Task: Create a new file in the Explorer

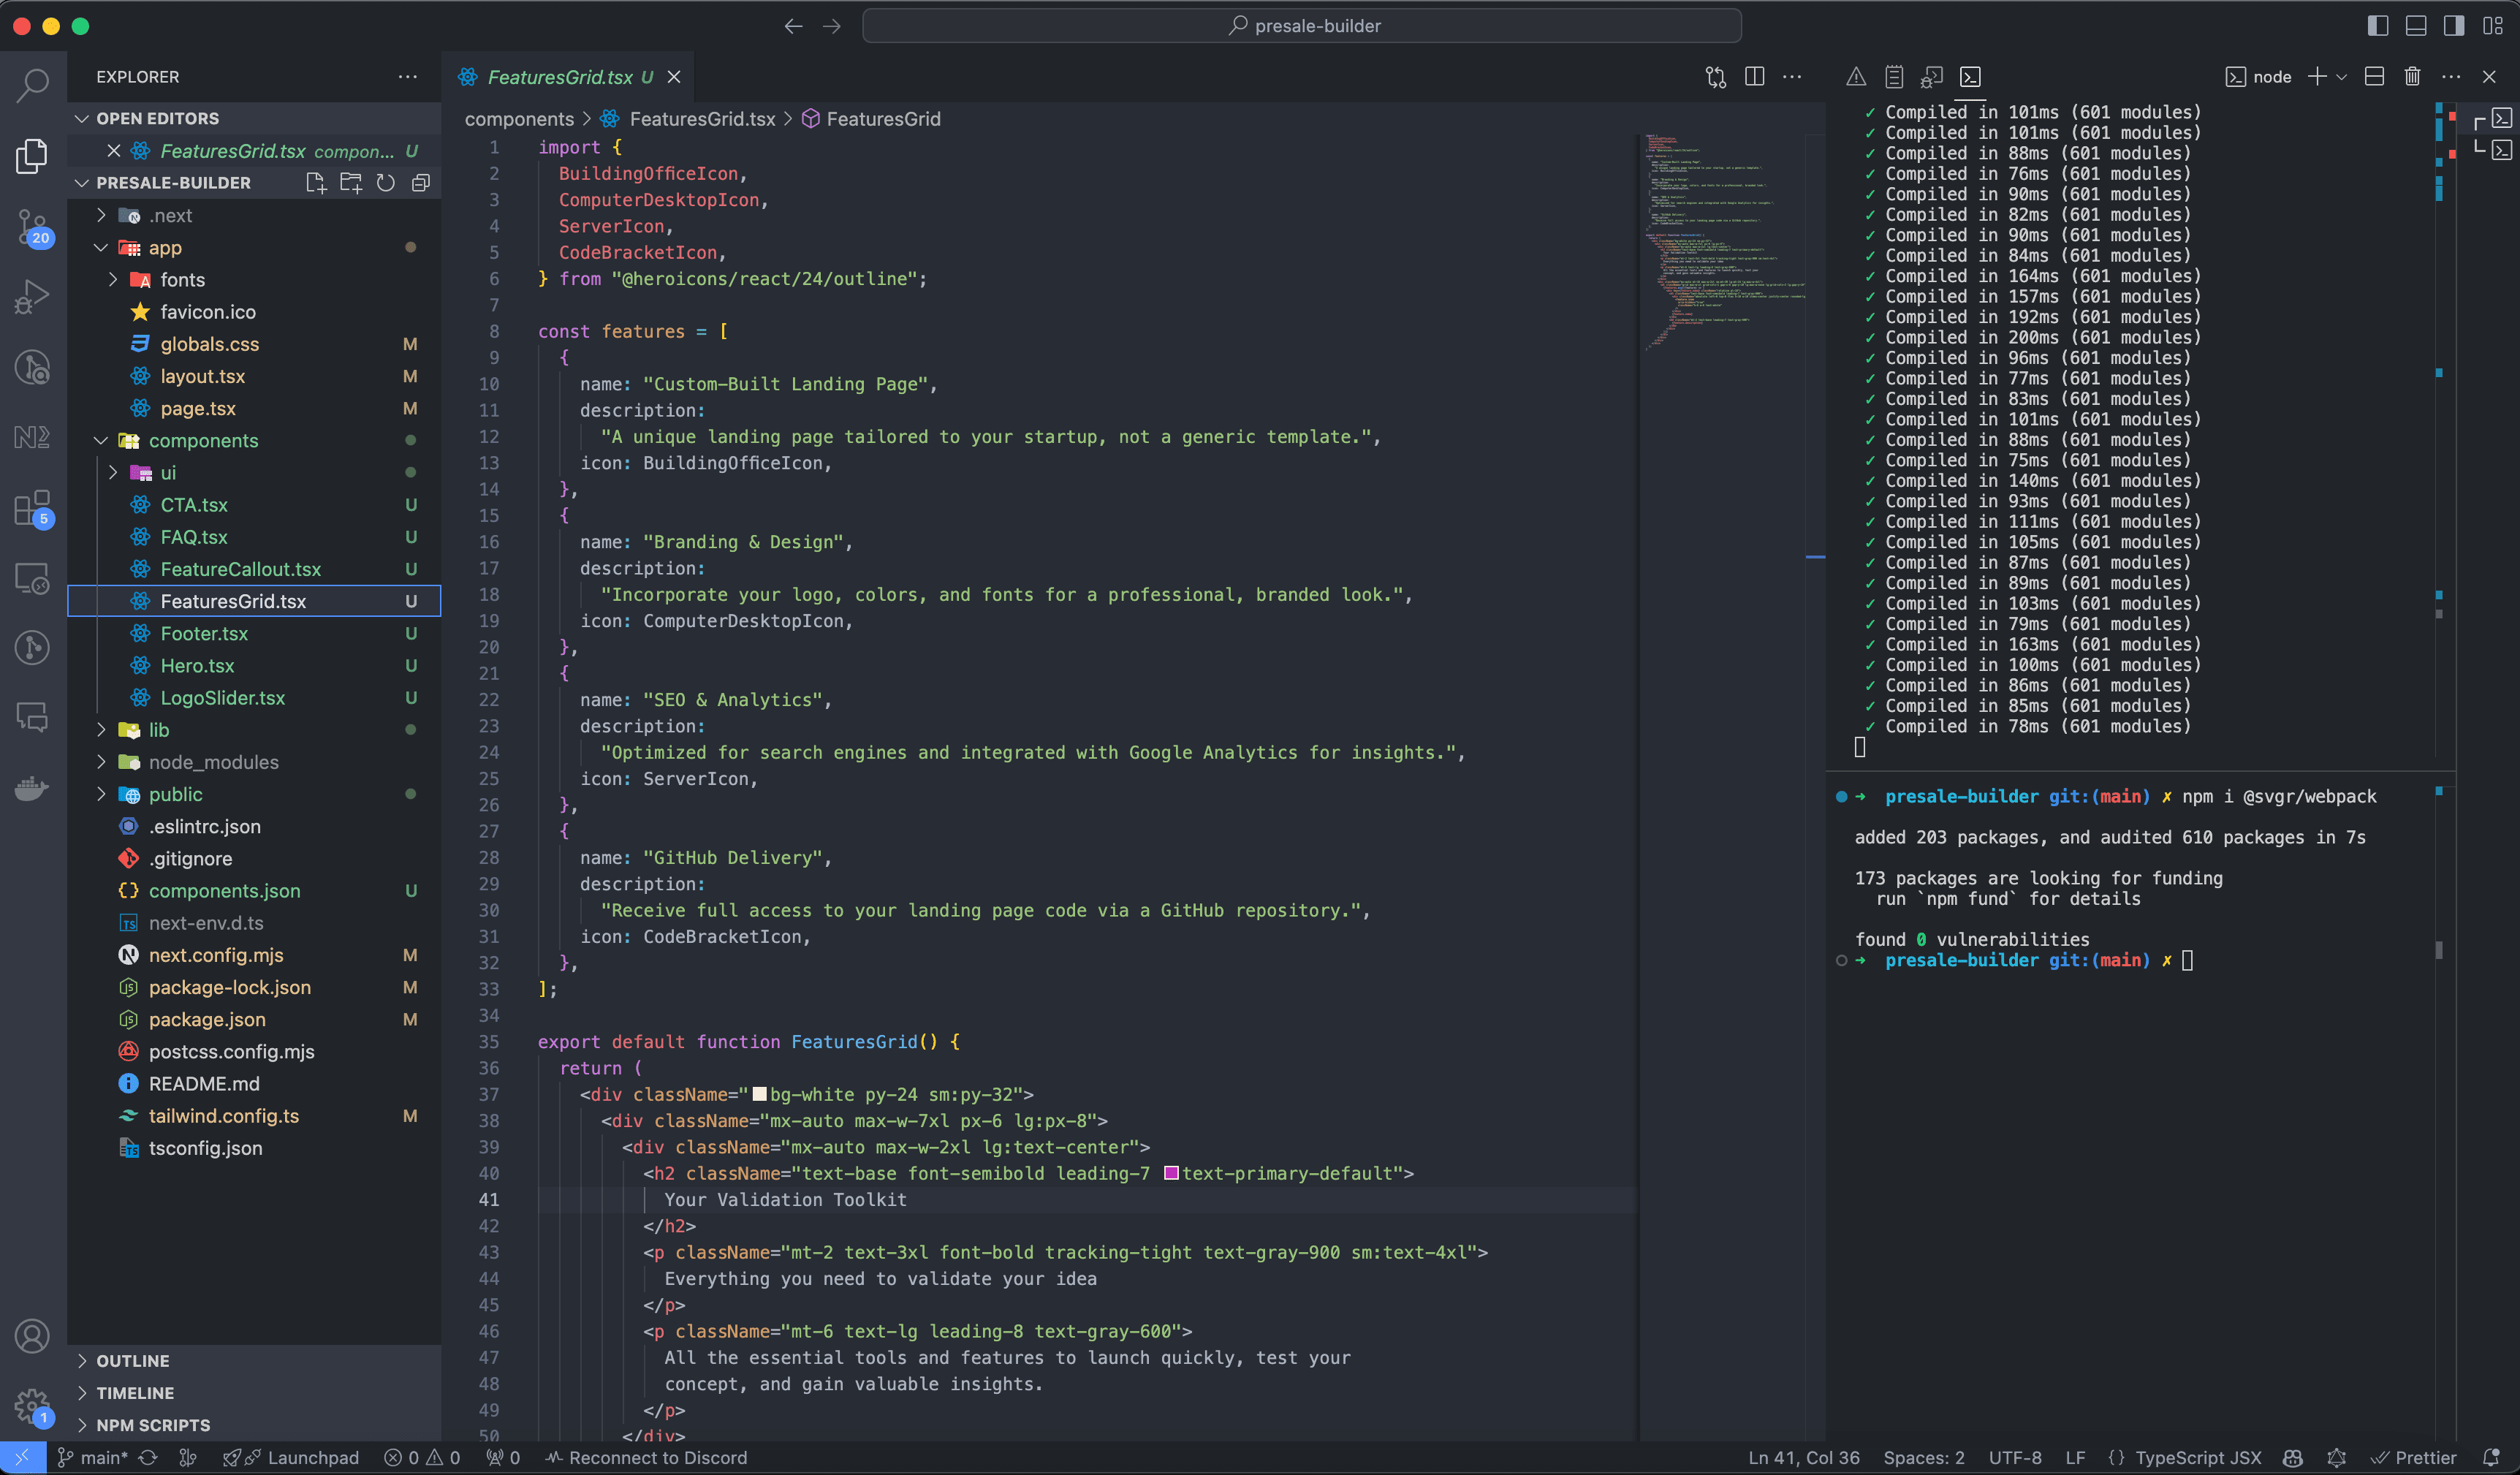Action: coord(316,182)
